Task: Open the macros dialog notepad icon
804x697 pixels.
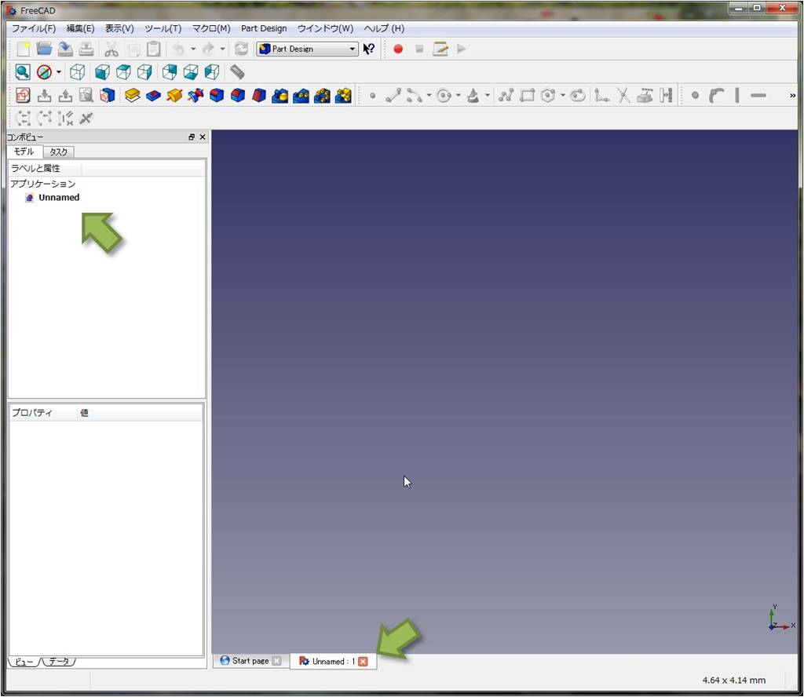Action: click(440, 49)
